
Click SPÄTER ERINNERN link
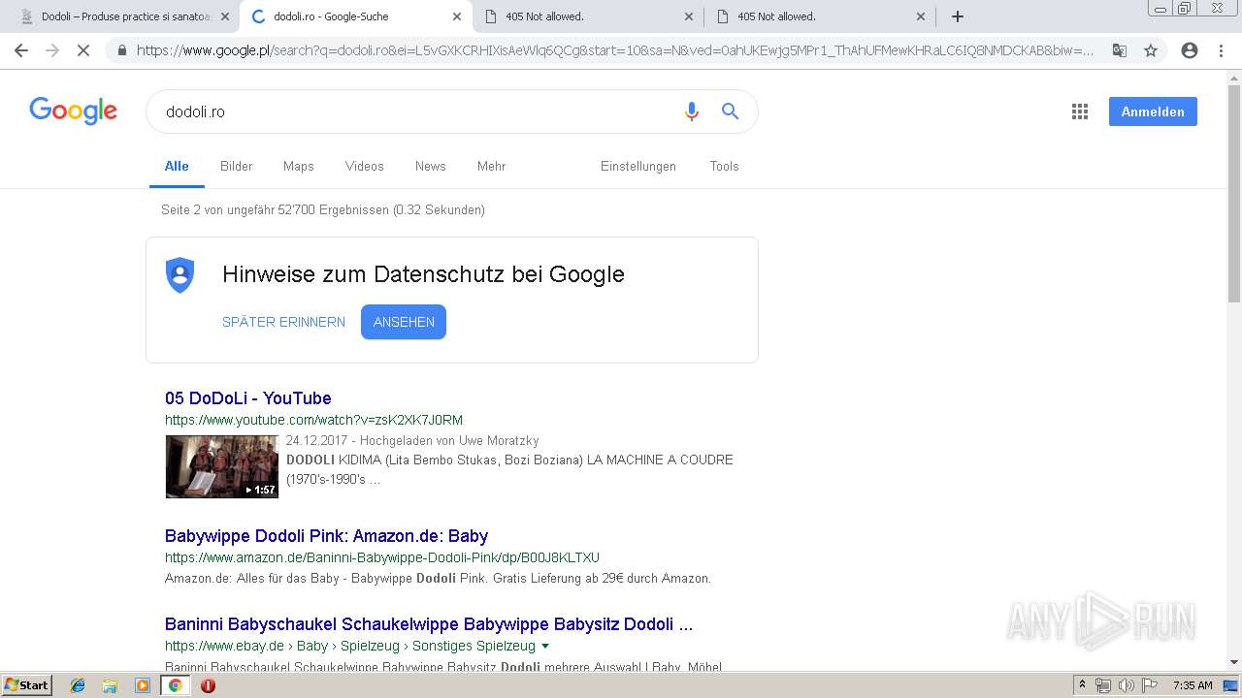[283, 322]
